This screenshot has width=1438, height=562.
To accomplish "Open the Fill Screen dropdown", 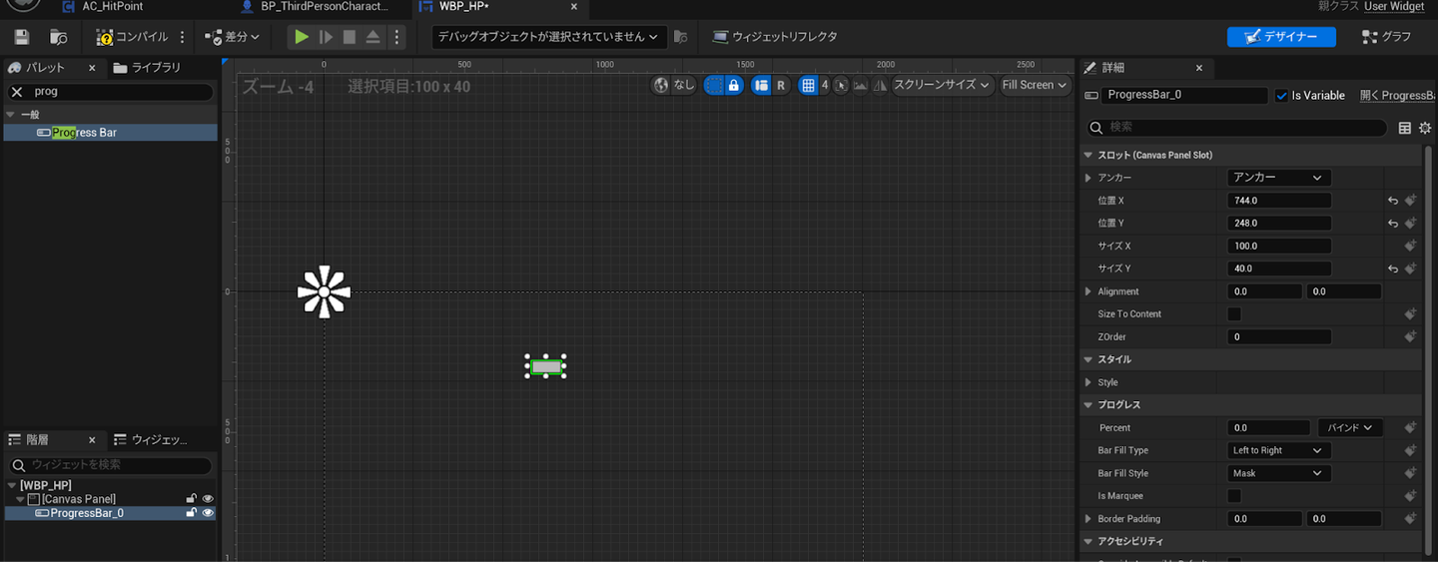I will pyautogui.click(x=1036, y=85).
